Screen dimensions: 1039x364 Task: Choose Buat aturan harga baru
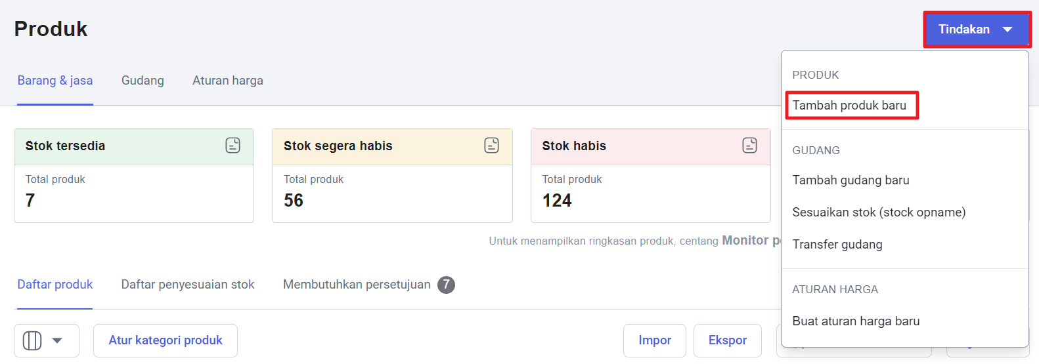pos(856,321)
